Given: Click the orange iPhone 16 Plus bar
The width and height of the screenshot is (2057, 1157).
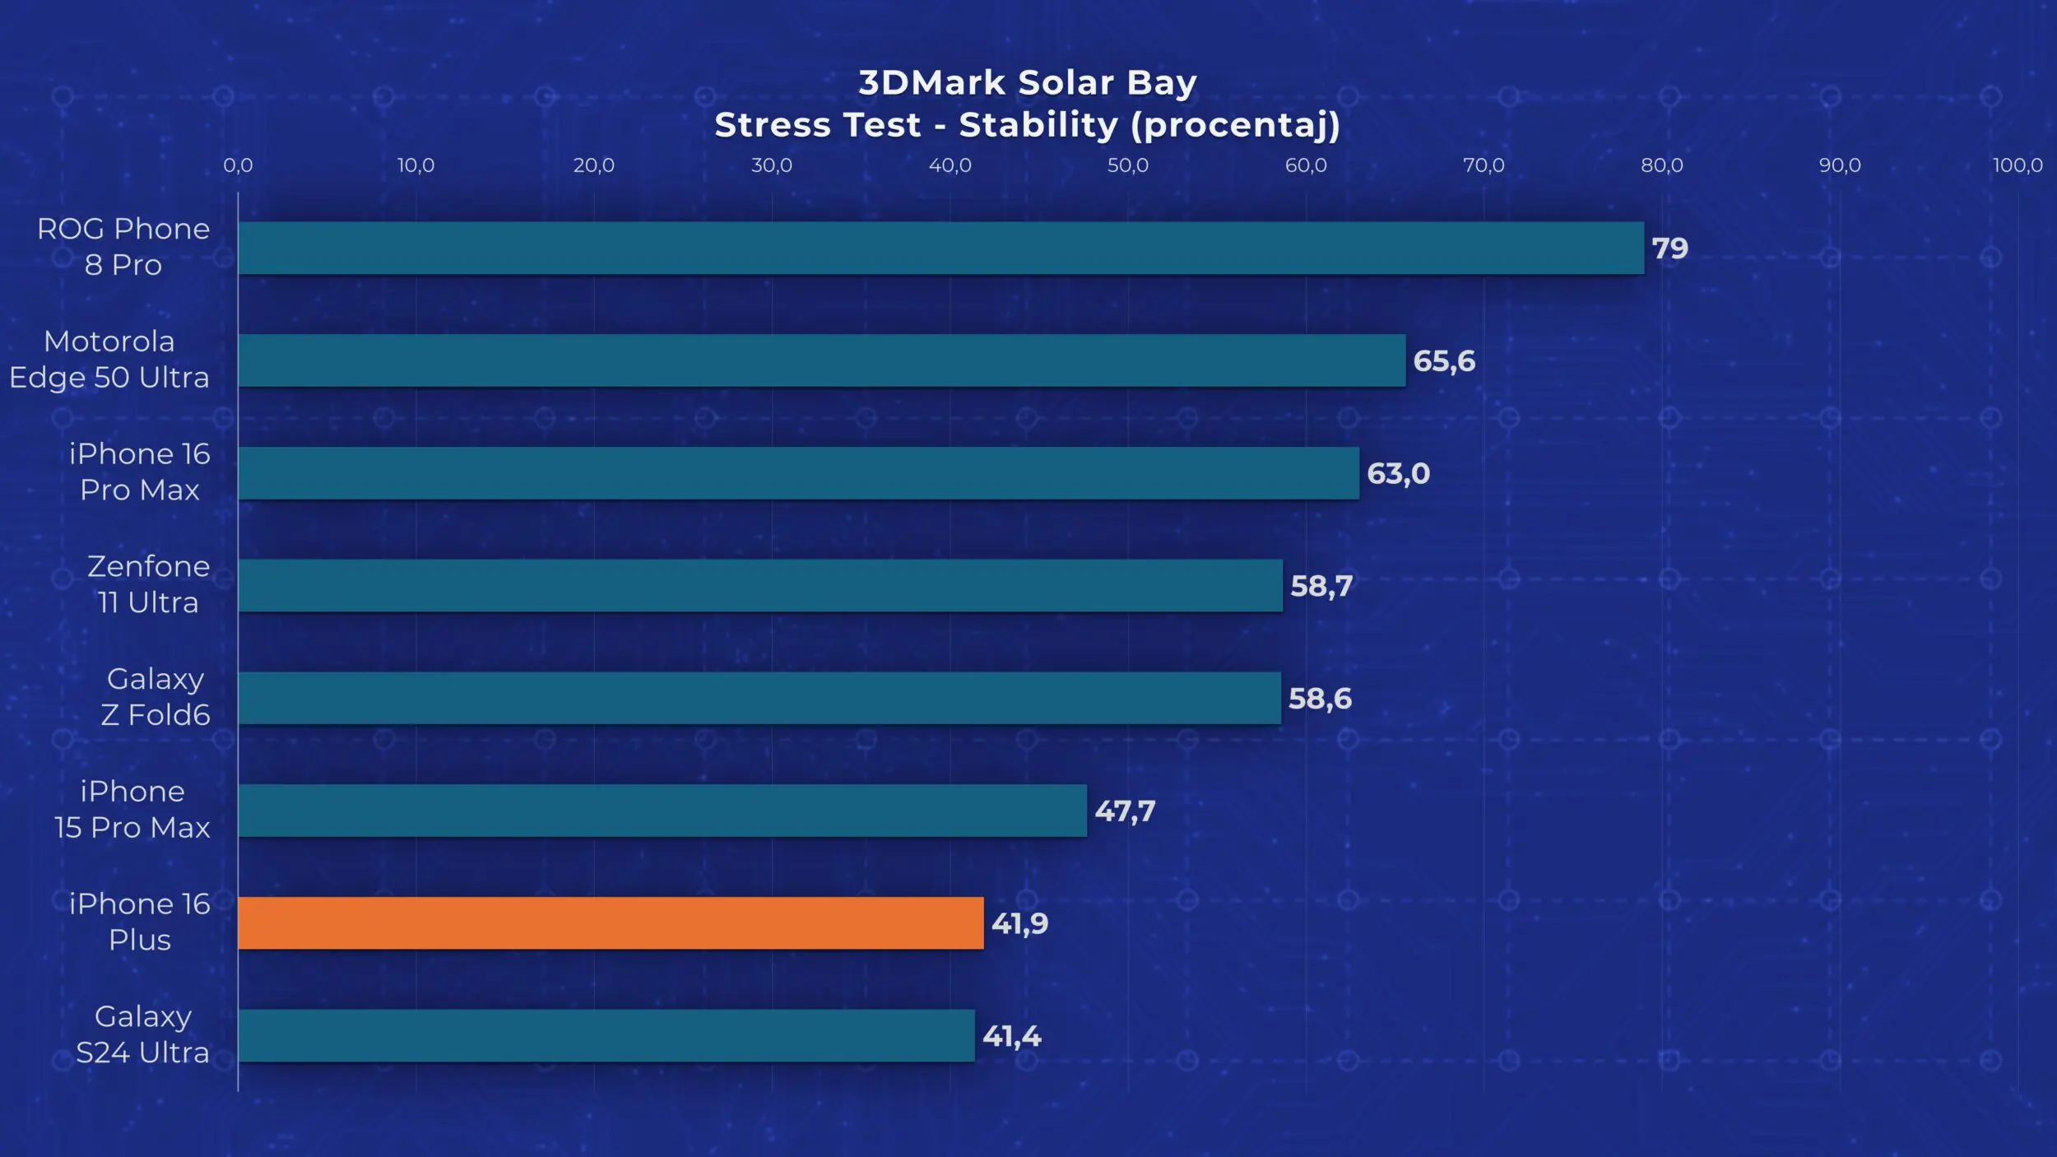Looking at the screenshot, I should click(x=611, y=923).
